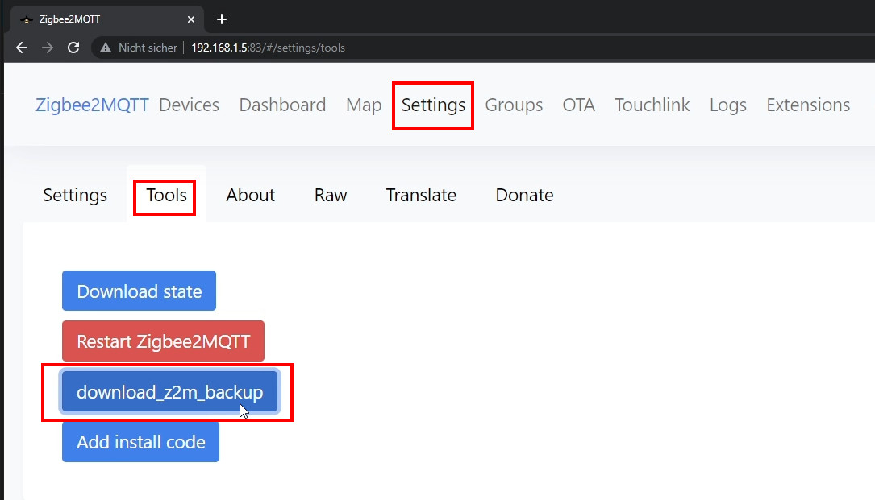View the Logs page
The width and height of the screenshot is (875, 500).
[727, 105]
